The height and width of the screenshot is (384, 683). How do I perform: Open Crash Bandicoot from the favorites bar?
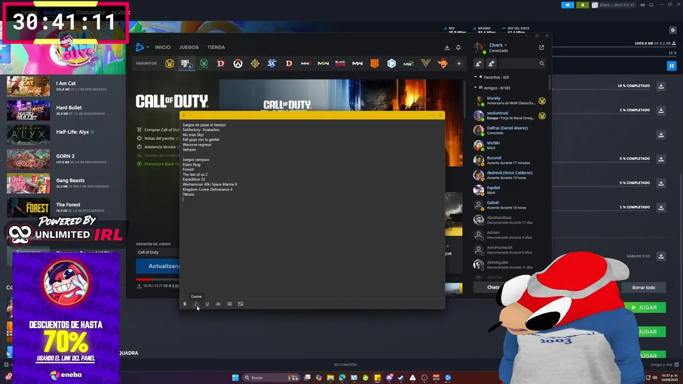tap(442, 63)
